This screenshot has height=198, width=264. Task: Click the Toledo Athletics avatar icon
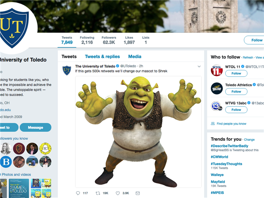pyautogui.click(x=216, y=88)
